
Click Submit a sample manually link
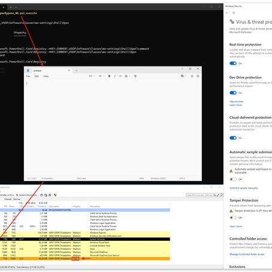[x=243, y=188]
